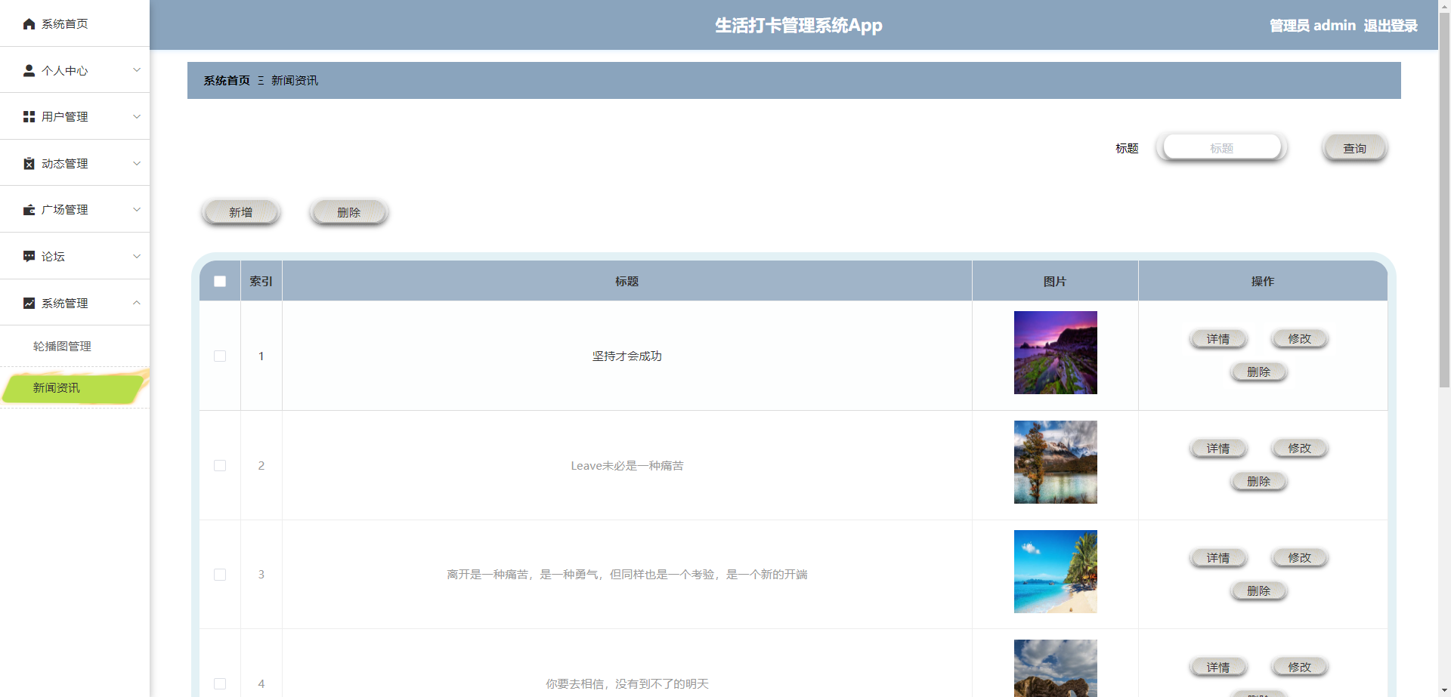Viewport: 1451px width, 697px height.
Task: Click the grid icon for 用户管理
Action: (x=29, y=117)
